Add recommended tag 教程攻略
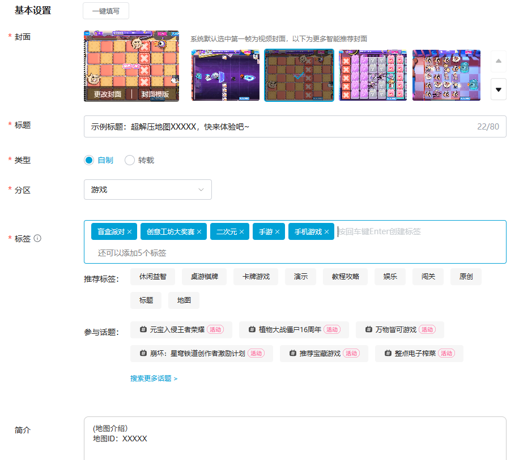The height and width of the screenshot is (460, 519). click(x=345, y=277)
